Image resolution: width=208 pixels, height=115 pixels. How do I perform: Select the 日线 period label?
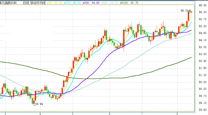(x=25, y=3)
